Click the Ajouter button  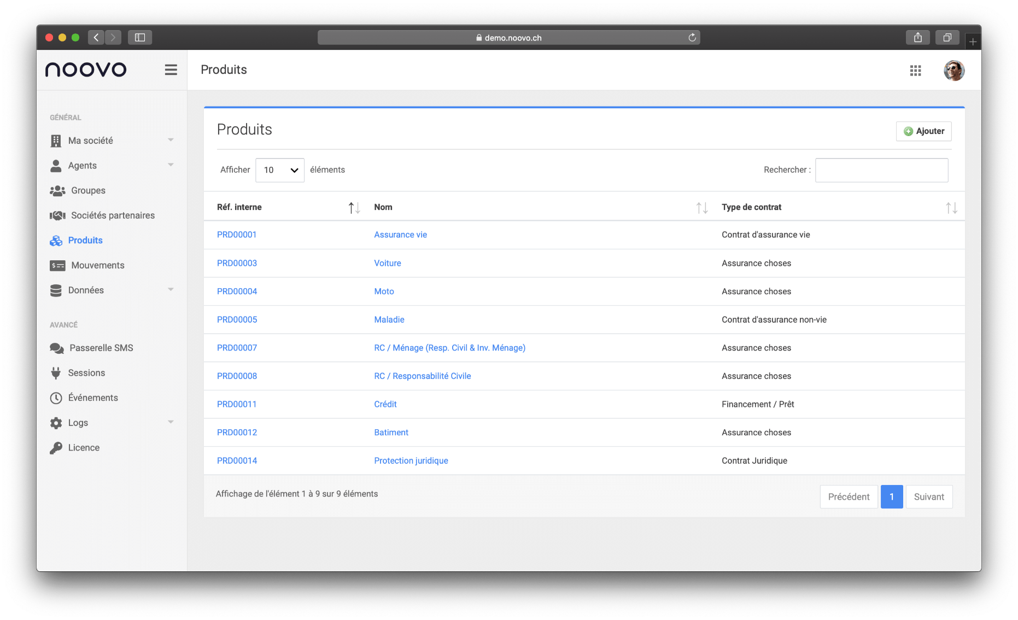[923, 131]
